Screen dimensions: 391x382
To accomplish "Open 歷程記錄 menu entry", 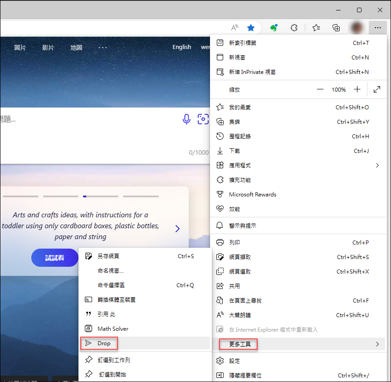I will click(298, 136).
